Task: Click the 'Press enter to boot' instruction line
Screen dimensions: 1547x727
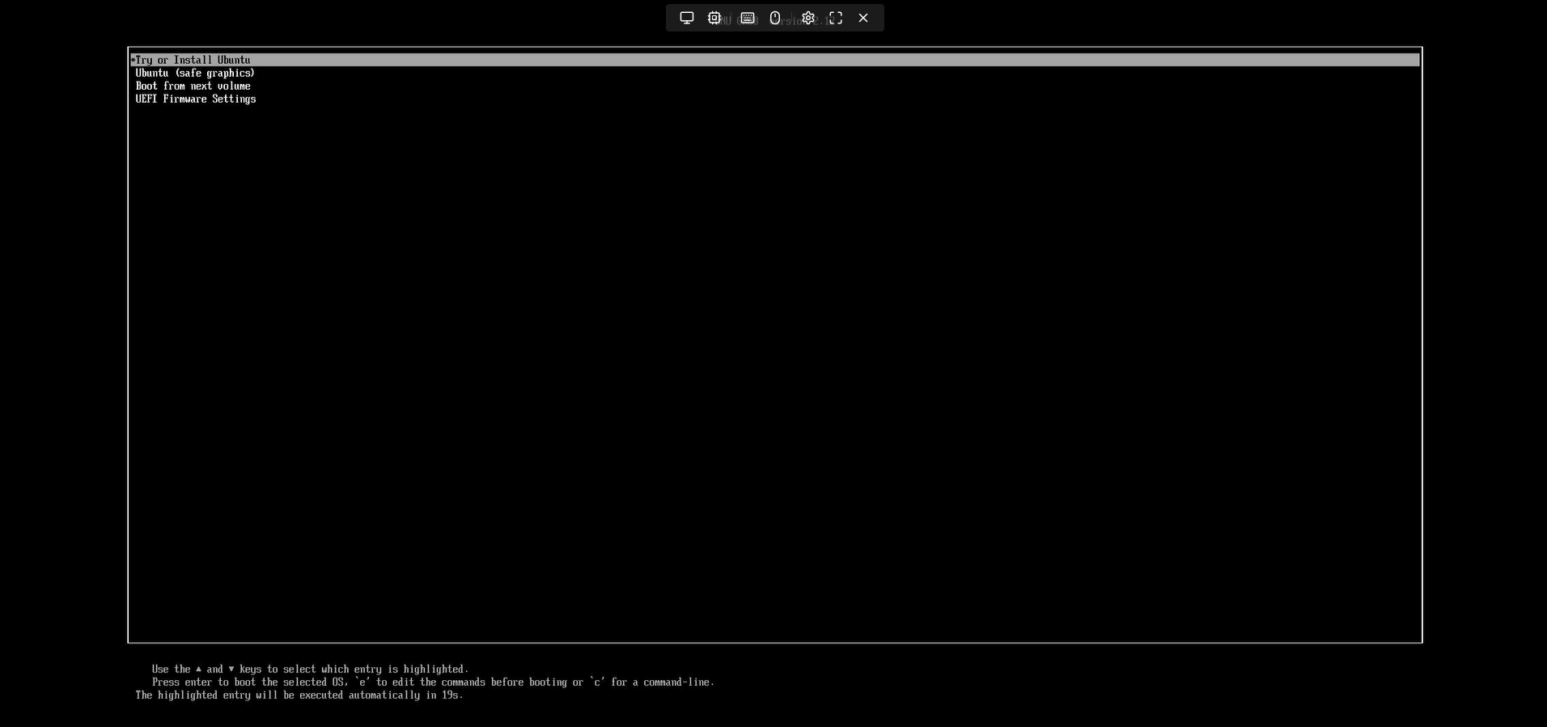Action: point(434,683)
